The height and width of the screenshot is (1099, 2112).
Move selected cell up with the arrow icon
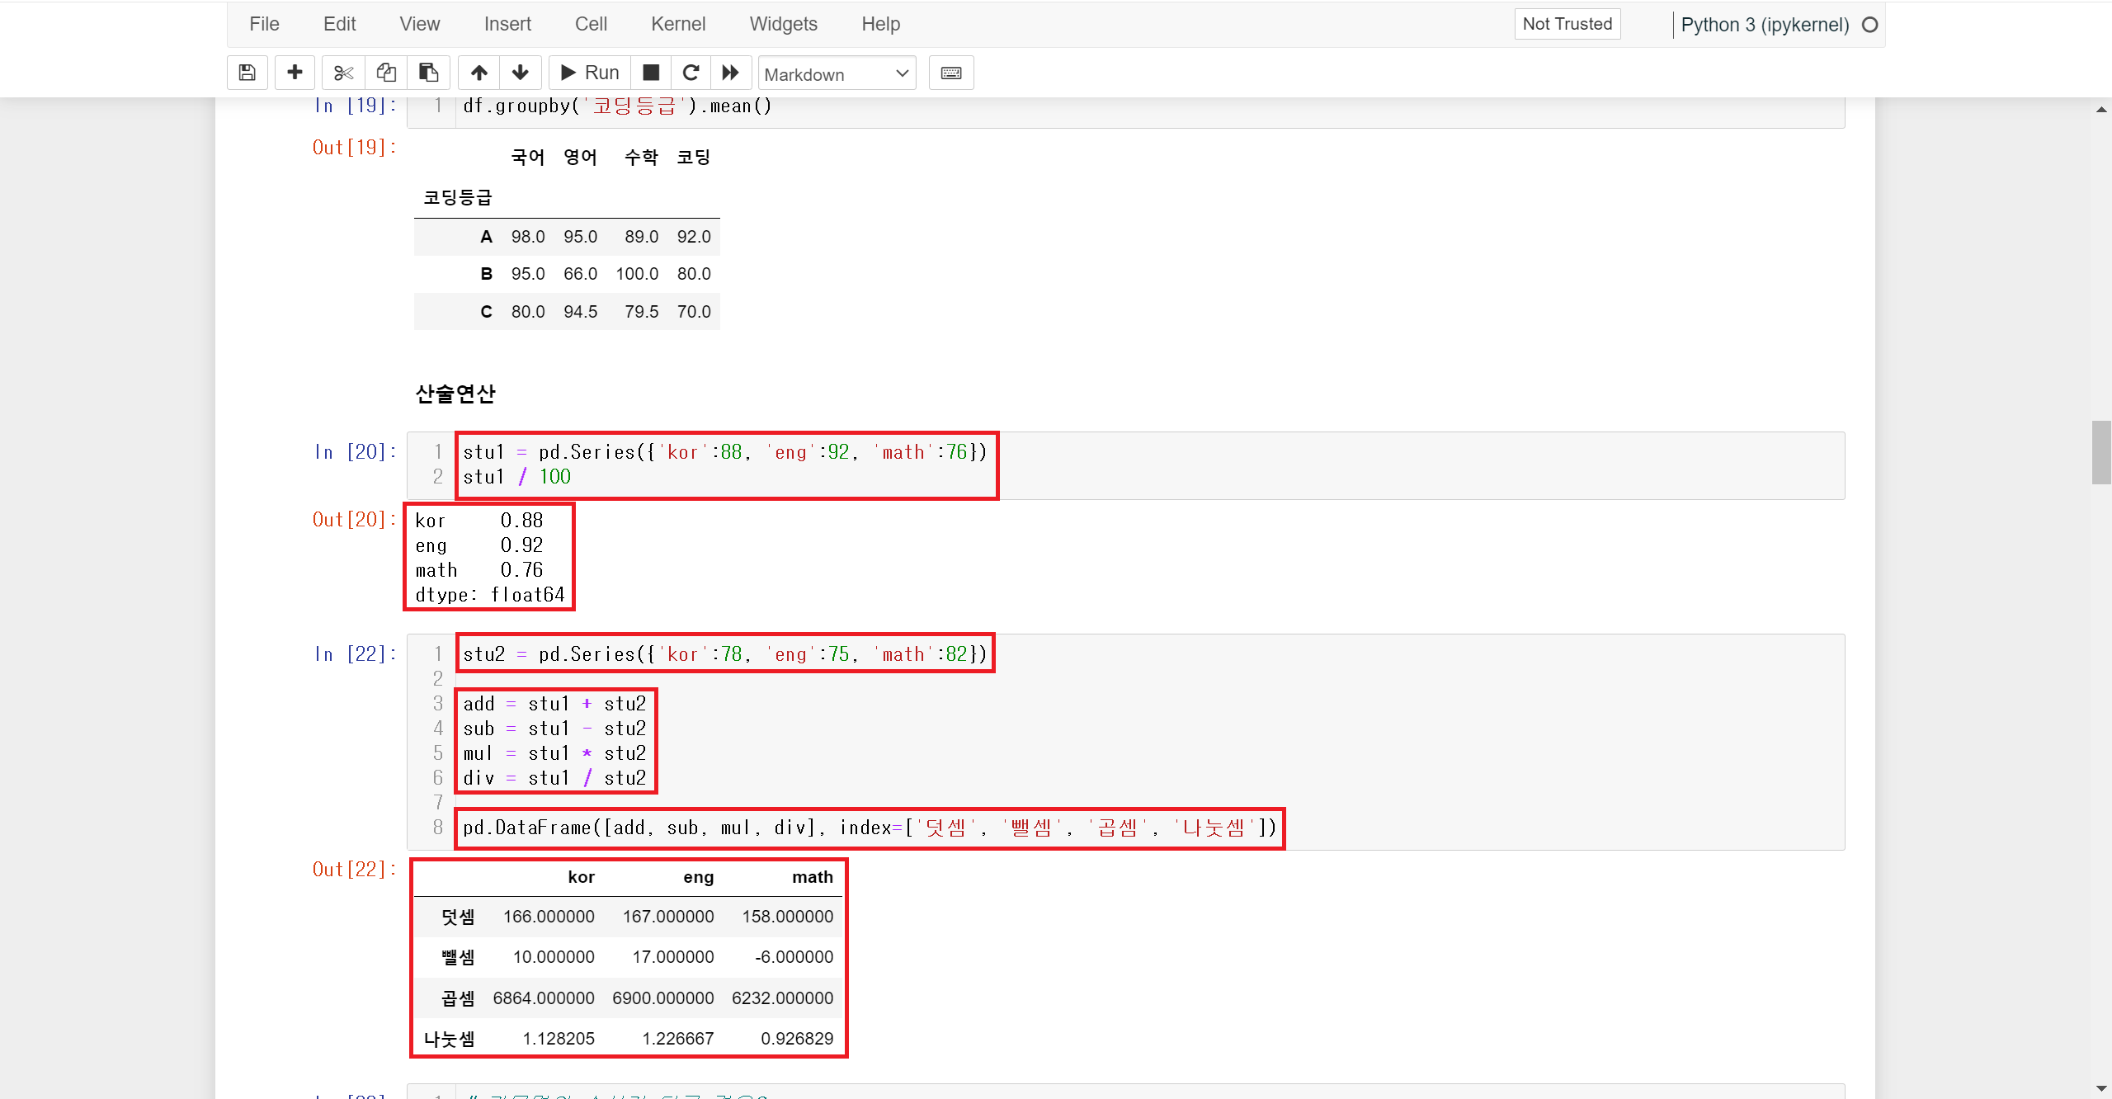[x=478, y=73]
